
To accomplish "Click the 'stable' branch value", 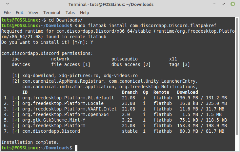I will click(x=130, y=131).
